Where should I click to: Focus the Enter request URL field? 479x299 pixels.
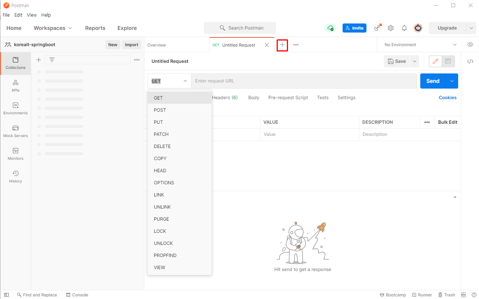[304, 81]
